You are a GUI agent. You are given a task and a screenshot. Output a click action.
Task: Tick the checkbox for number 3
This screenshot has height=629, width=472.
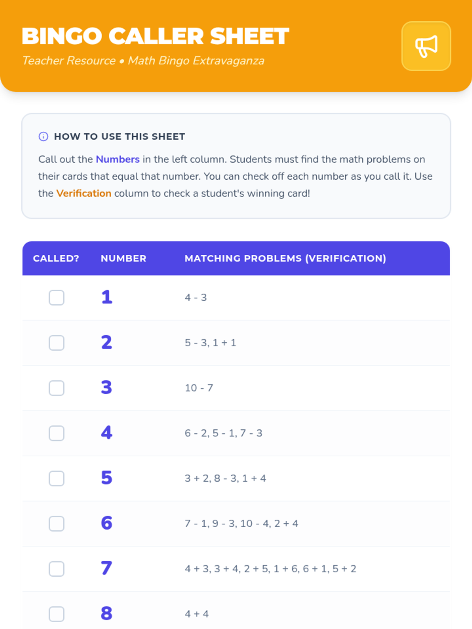[57, 388]
